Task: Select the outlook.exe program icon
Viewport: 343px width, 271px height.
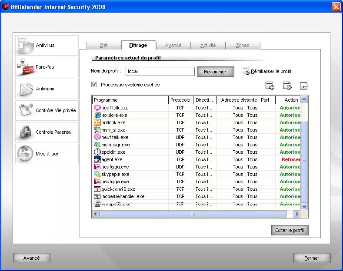Action: pyautogui.click(x=97, y=122)
